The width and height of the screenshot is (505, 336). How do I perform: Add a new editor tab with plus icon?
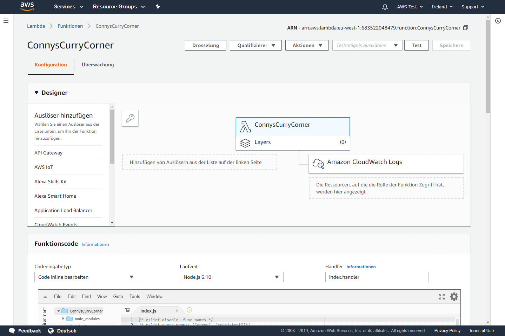pos(190,310)
